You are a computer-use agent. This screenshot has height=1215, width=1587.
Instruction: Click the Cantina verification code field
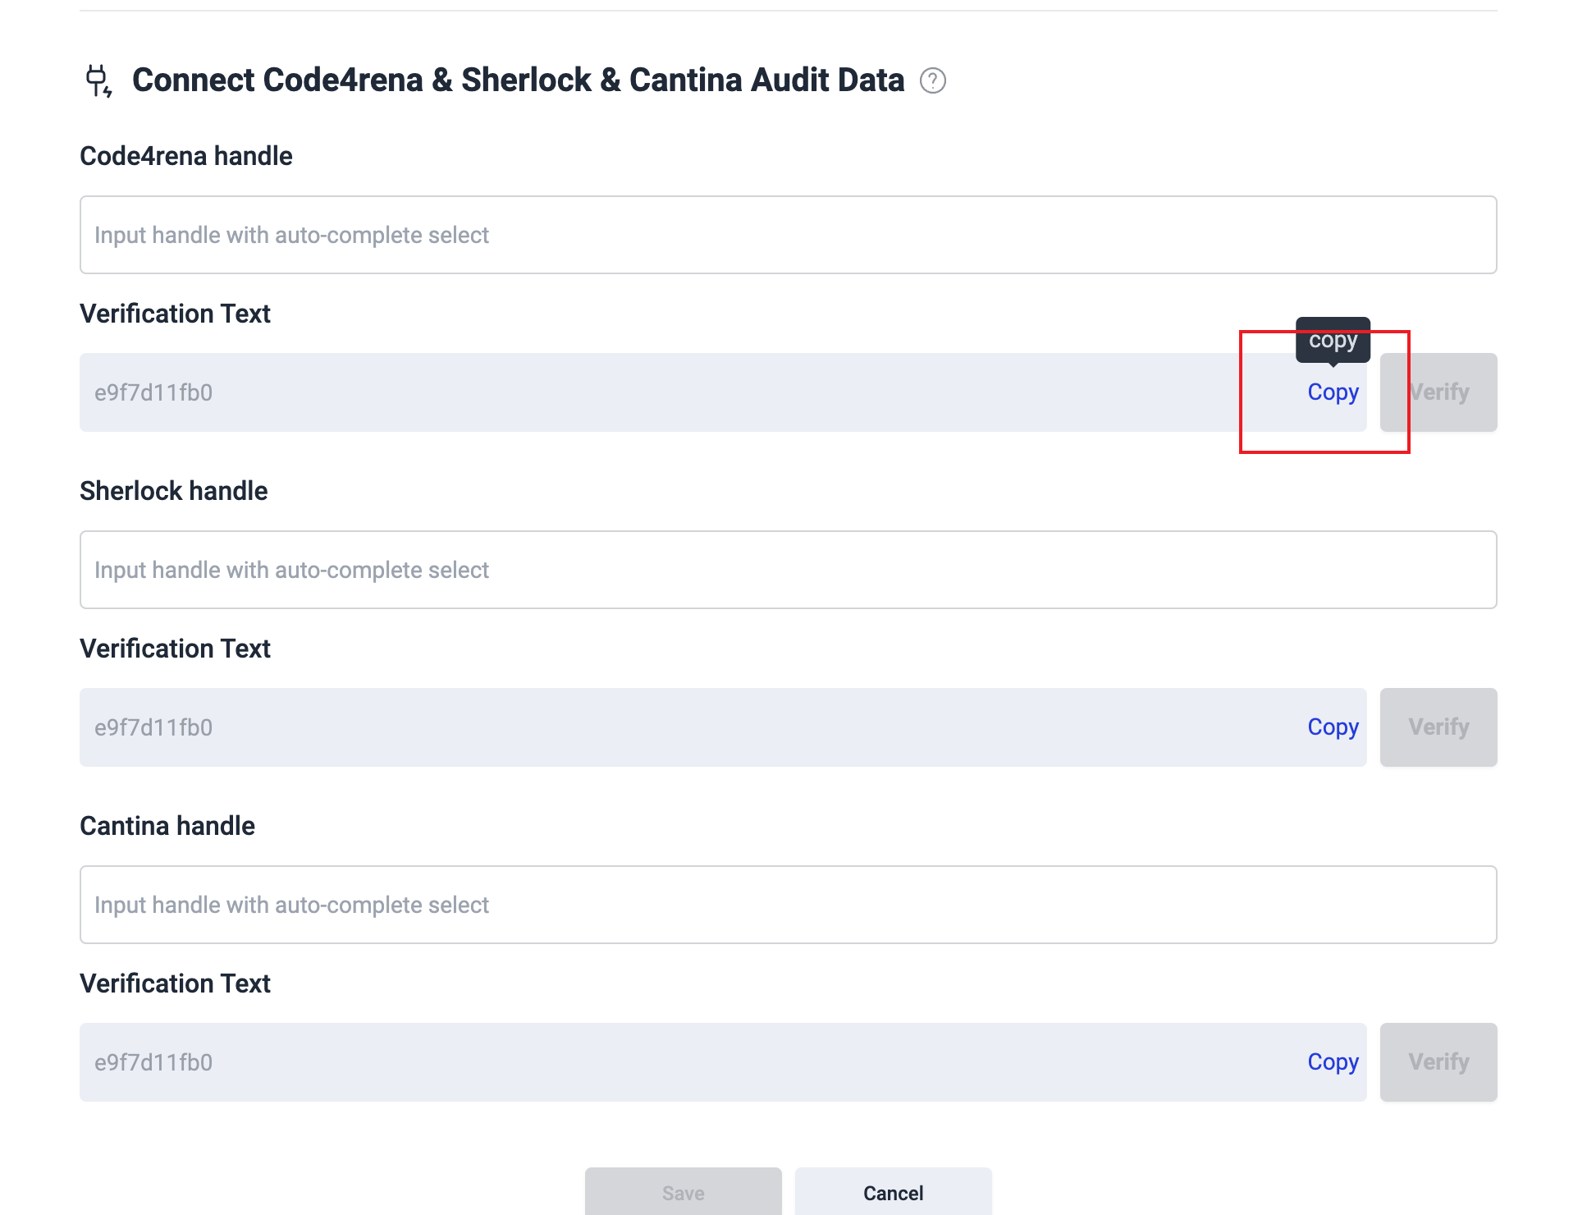click(656, 1062)
